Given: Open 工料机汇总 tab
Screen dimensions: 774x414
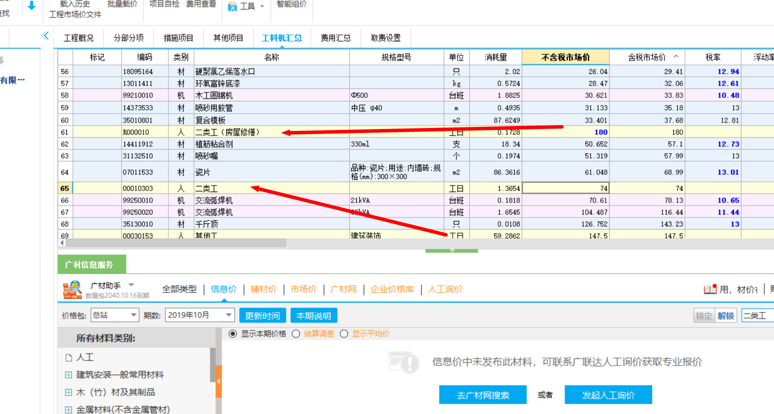Looking at the screenshot, I should tap(282, 38).
